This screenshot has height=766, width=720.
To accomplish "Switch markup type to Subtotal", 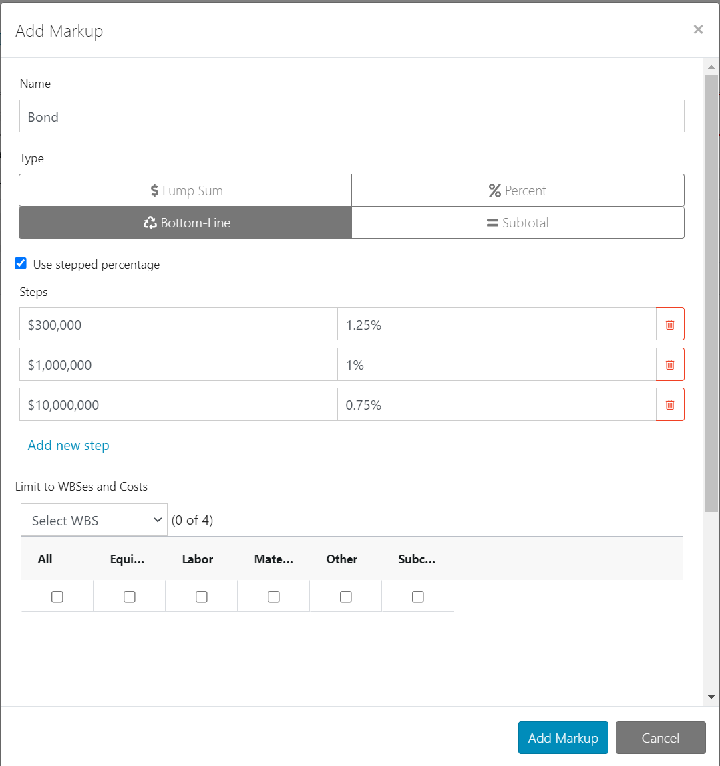I will tap(518, 223).
